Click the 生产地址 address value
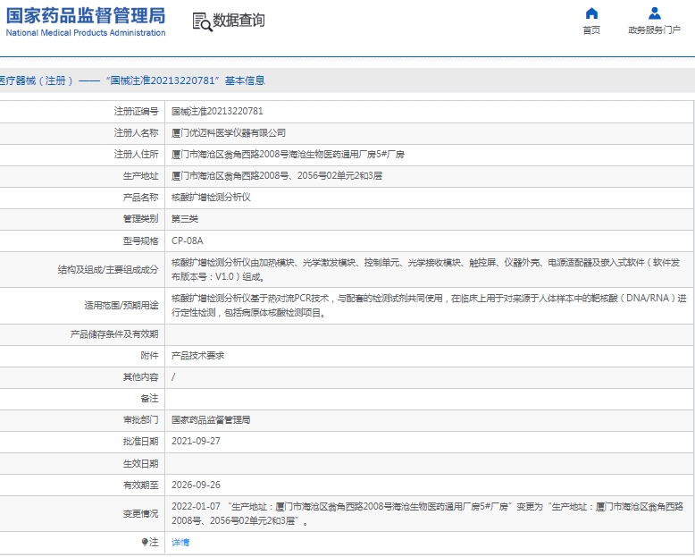Image resolution: width=695 pixels, height=557 pixels. (x=277, y=176)
